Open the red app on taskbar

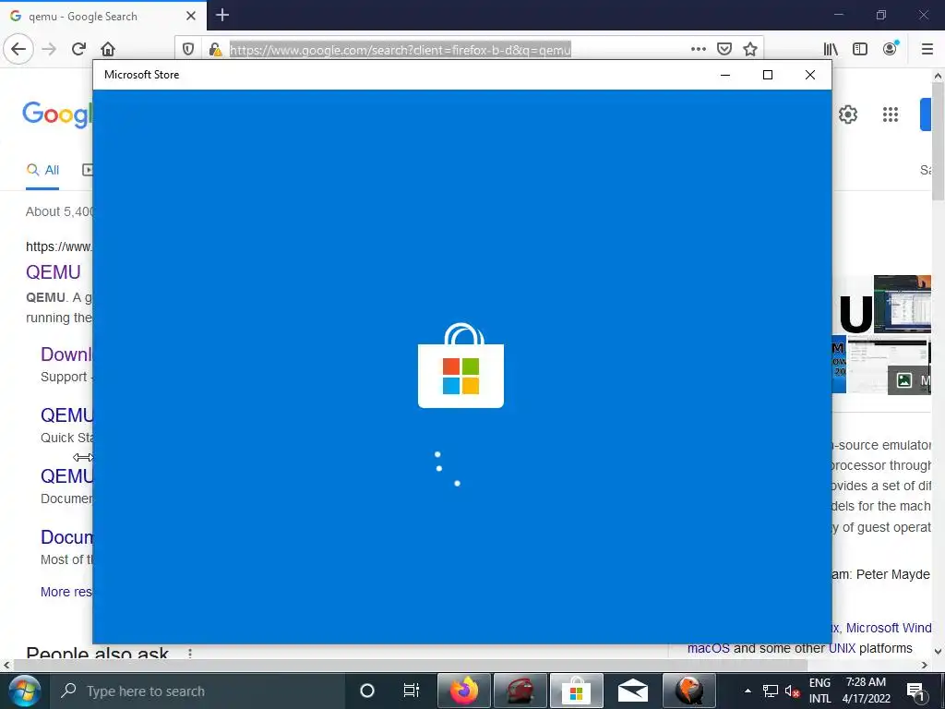pyautogui.click(x=520, y=691)
